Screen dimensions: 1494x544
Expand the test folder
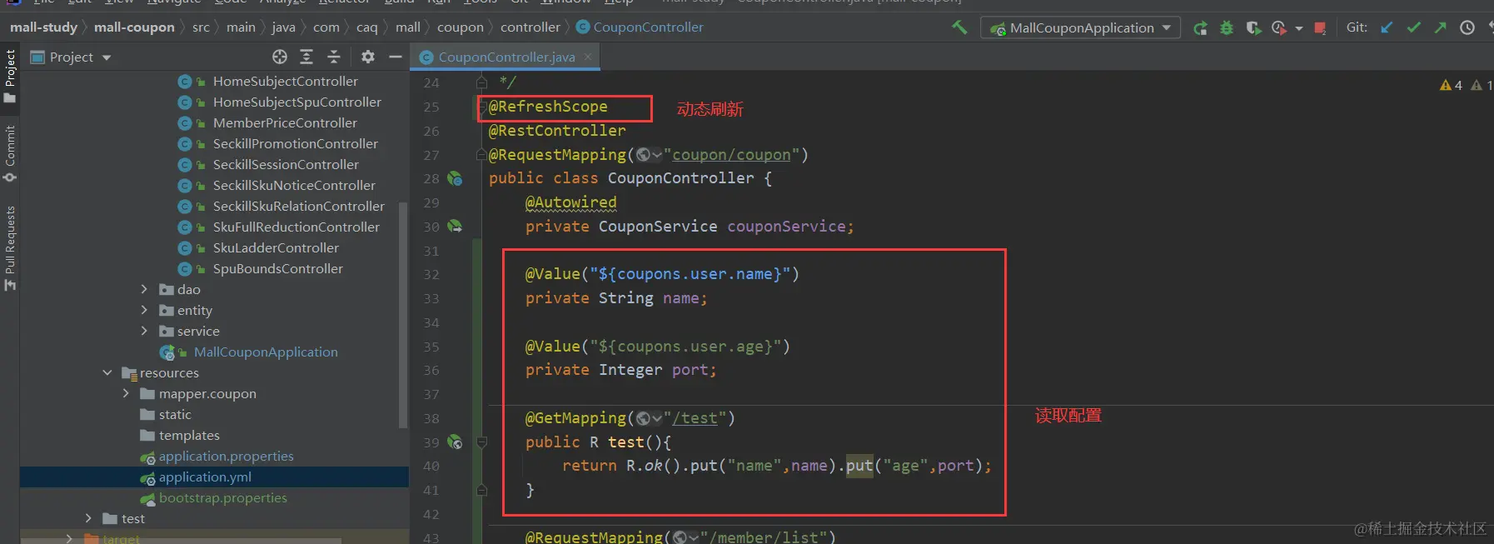pyautogui.click(x=88, y=518)
